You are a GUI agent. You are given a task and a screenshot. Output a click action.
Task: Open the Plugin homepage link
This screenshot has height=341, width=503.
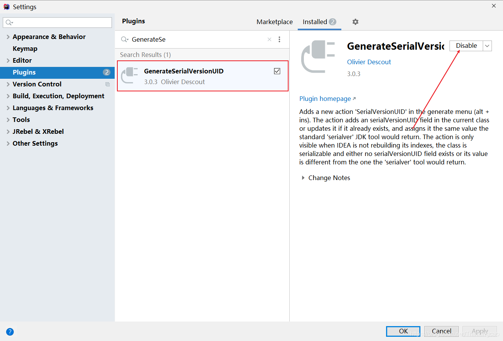click(x=328, y=99)
